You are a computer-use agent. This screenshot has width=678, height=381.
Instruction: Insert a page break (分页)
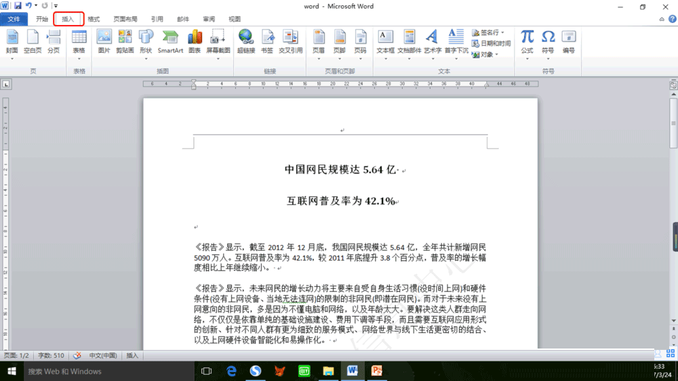point(54,42)
